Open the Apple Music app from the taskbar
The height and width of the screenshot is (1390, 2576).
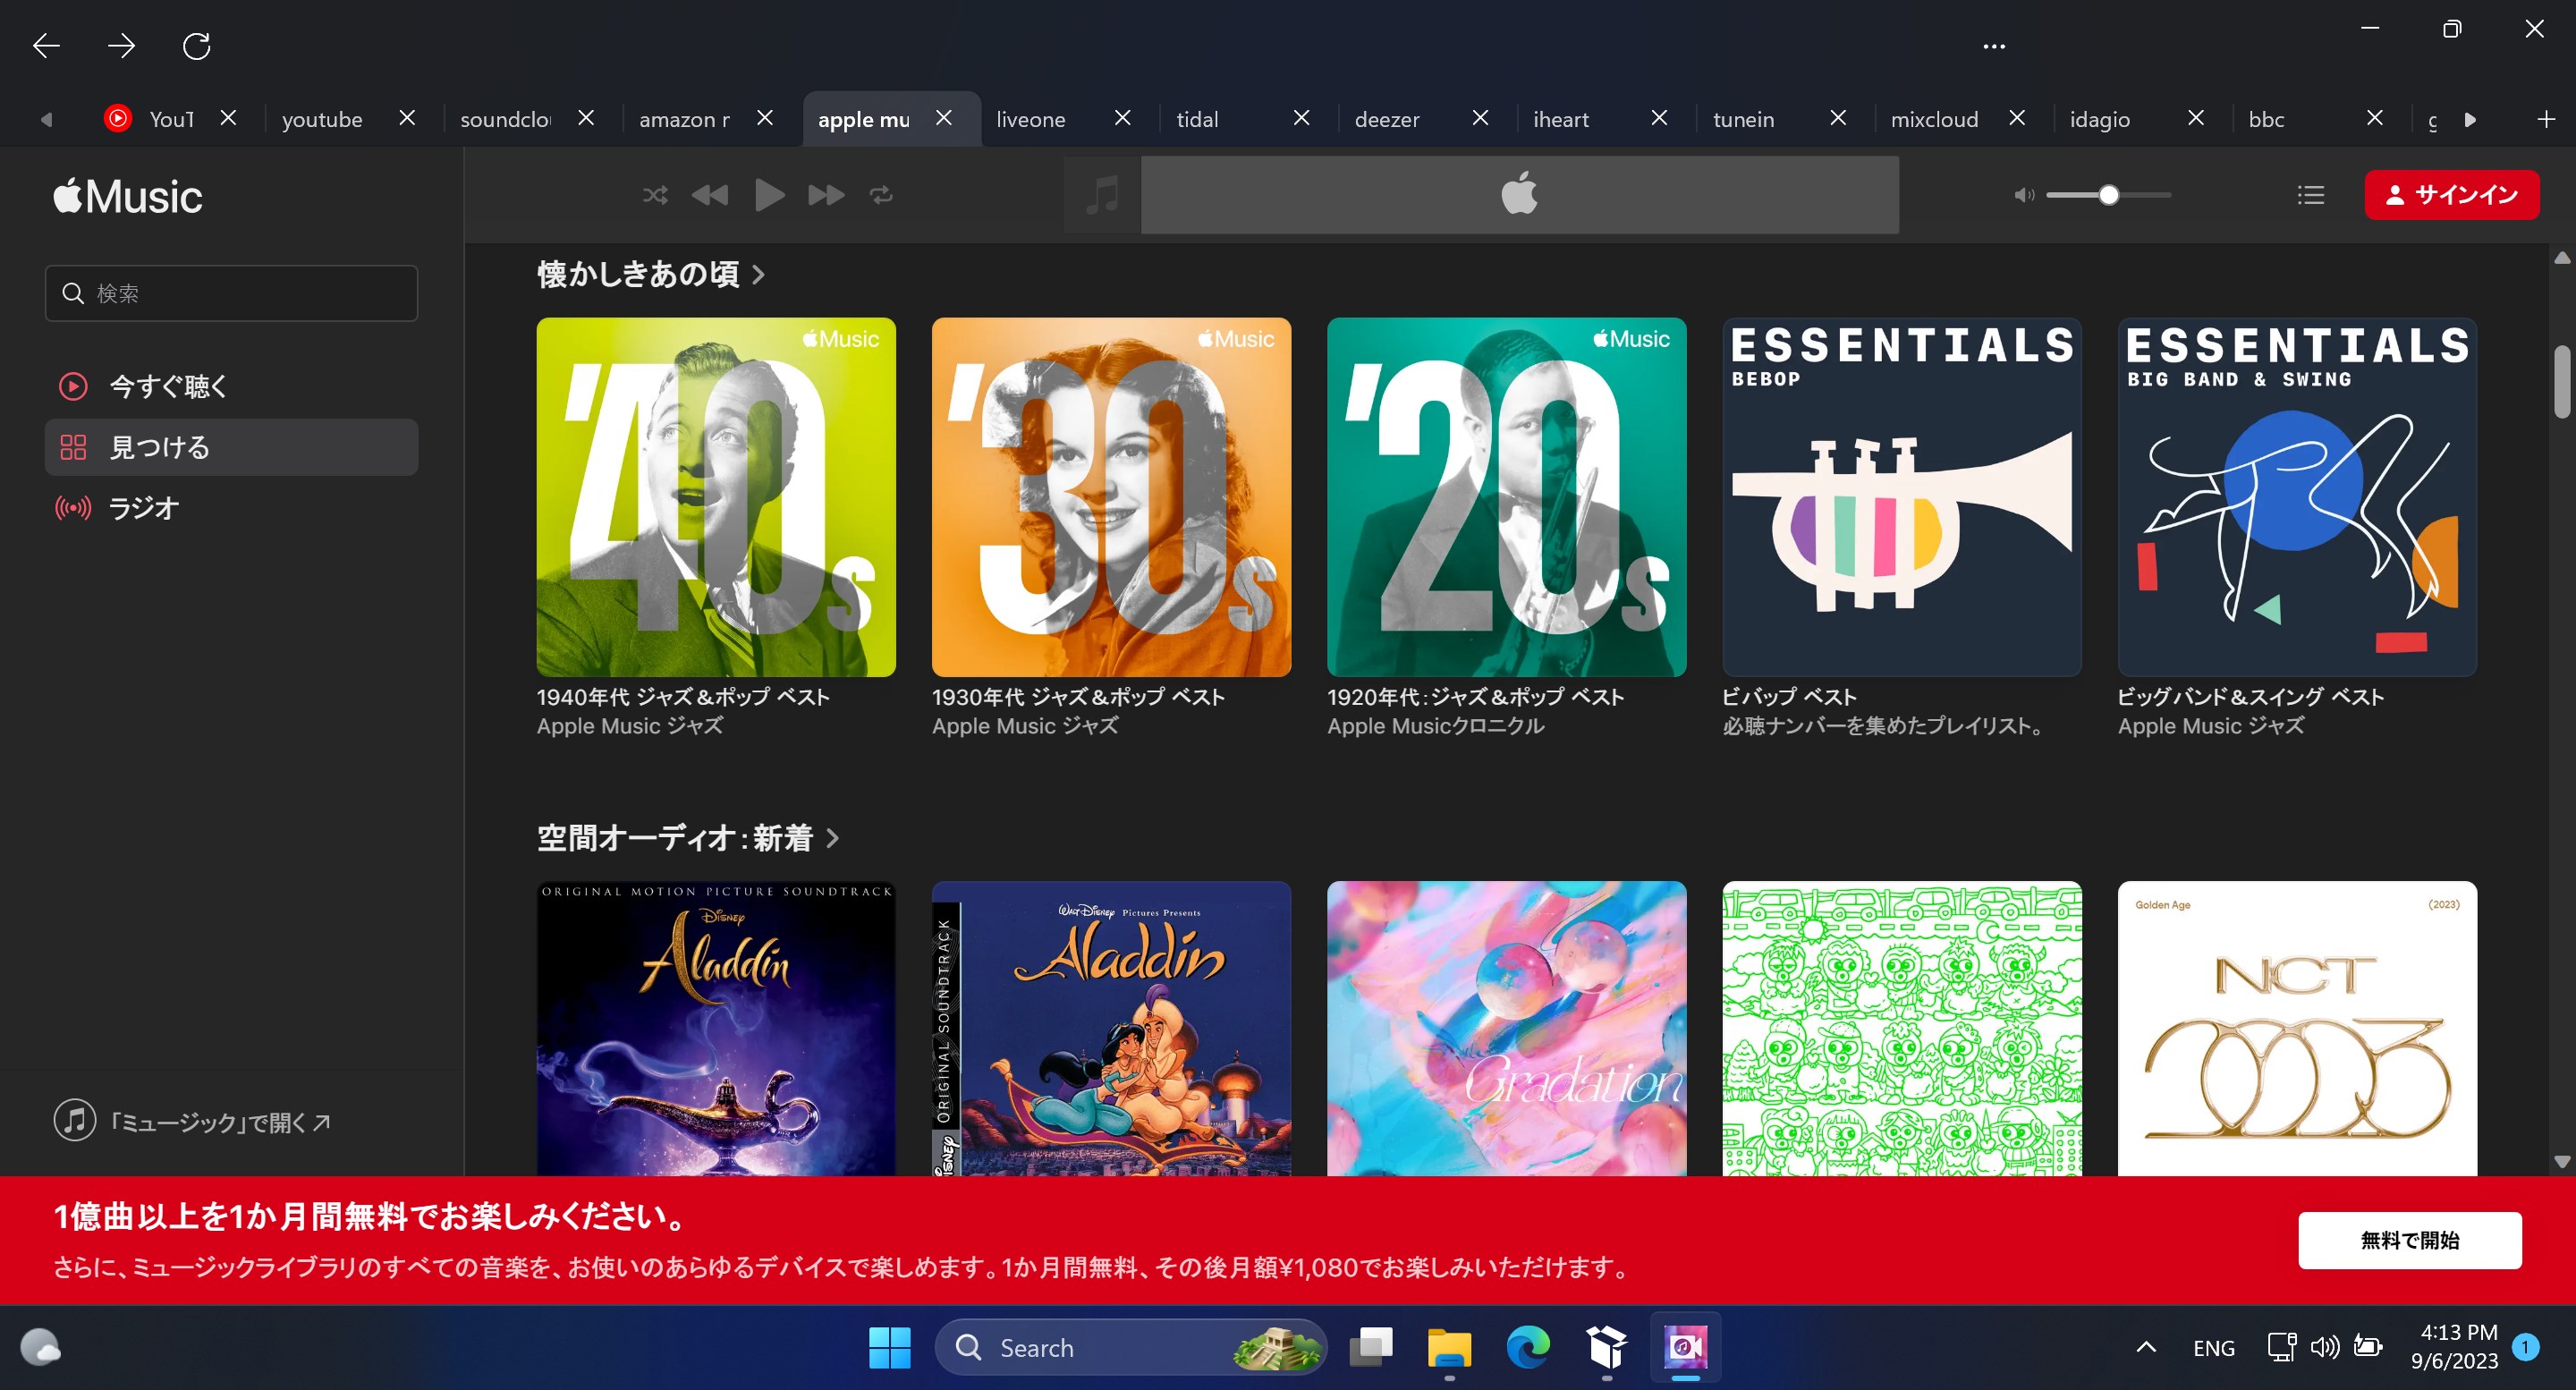click(x=1684, y=1348)
